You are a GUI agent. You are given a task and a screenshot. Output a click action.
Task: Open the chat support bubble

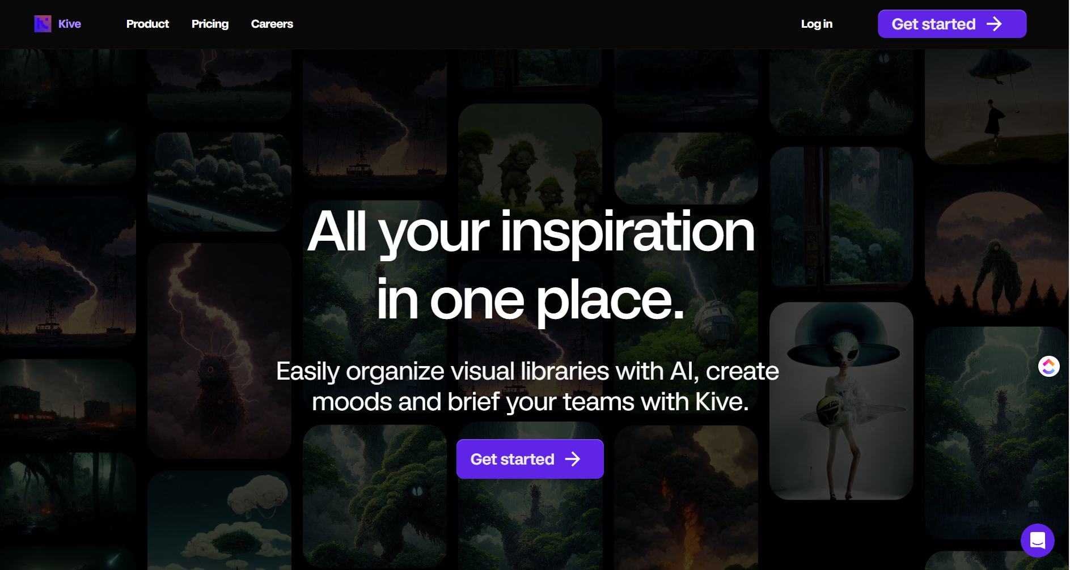click(1037, 540)
